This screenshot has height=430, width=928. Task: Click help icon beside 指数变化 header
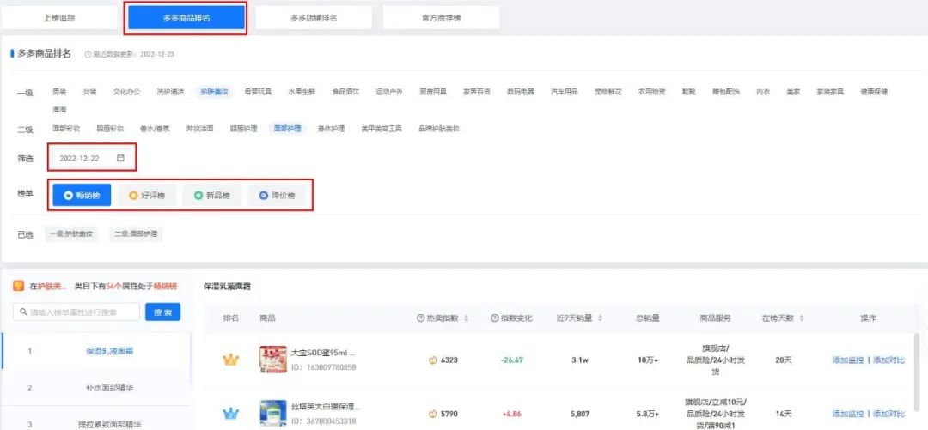click(494, 318)
